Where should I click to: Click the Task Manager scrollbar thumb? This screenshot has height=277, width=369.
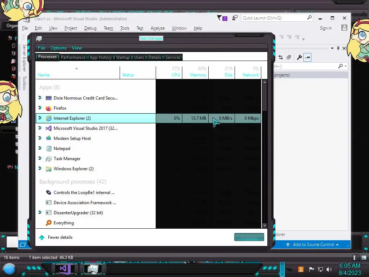point(264,98)
